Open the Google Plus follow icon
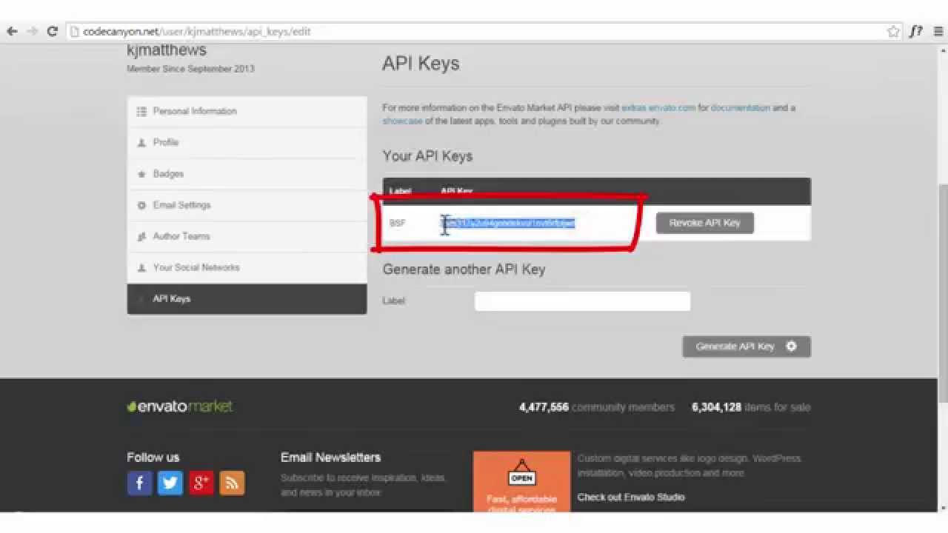948x533 pixels. [x=201, y=483]
